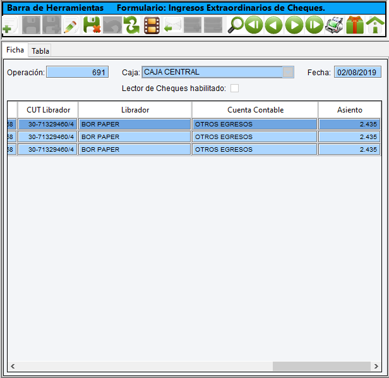
Task: Click the Asiento column header
Action: tap(349, 110)
